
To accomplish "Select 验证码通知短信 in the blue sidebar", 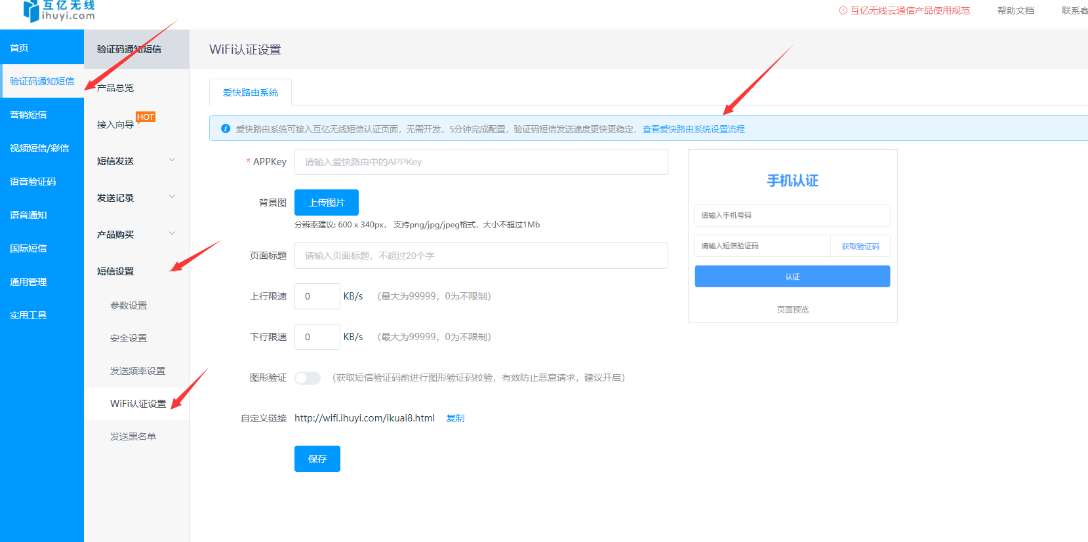I will tap(42, 81).
